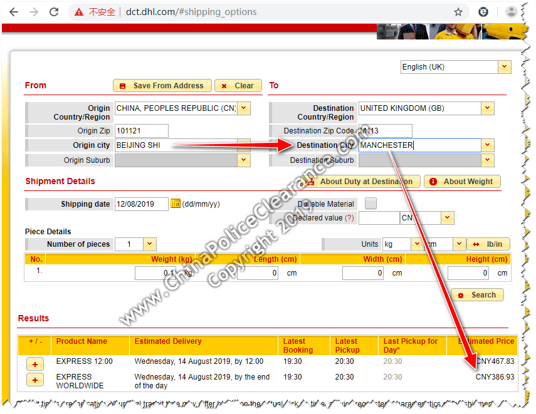Viewport: 536px width, 414px height.
Task: Click the Width (cm) input for piece 1
Action: pos(363,273)
